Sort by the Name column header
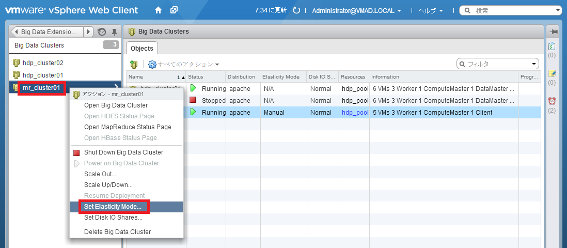The image size is (567, 248). [x=156, y=77]
